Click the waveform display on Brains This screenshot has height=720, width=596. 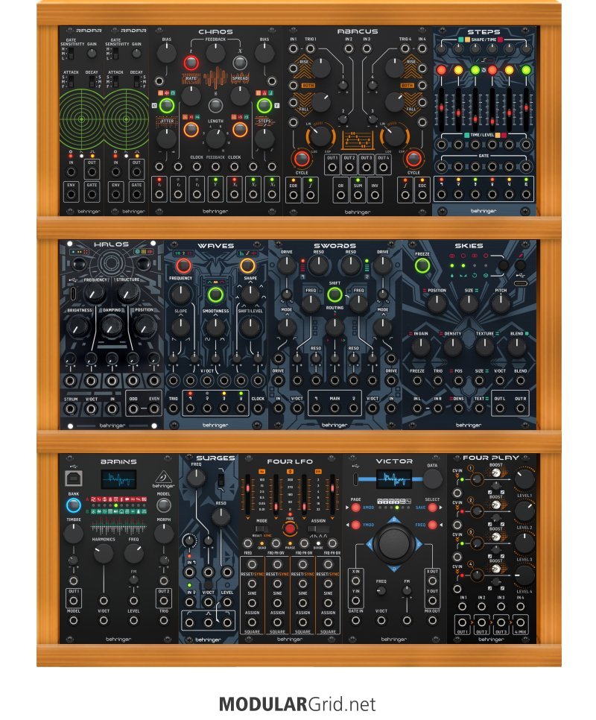pyautogui.click(x=118, y=480)
